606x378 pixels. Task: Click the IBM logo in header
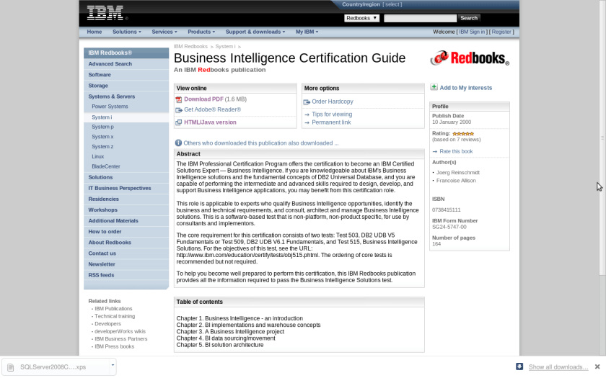click(x=105, y=12)
